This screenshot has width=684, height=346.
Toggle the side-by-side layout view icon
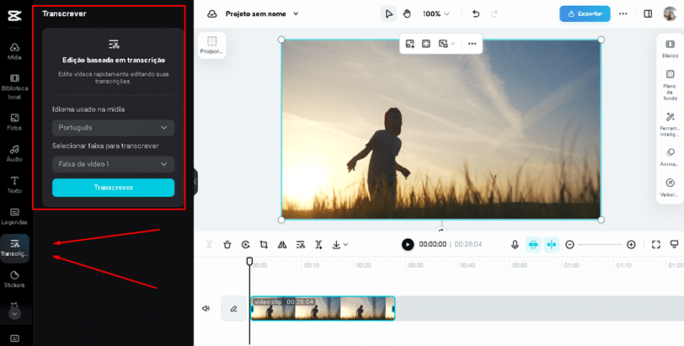648,13
